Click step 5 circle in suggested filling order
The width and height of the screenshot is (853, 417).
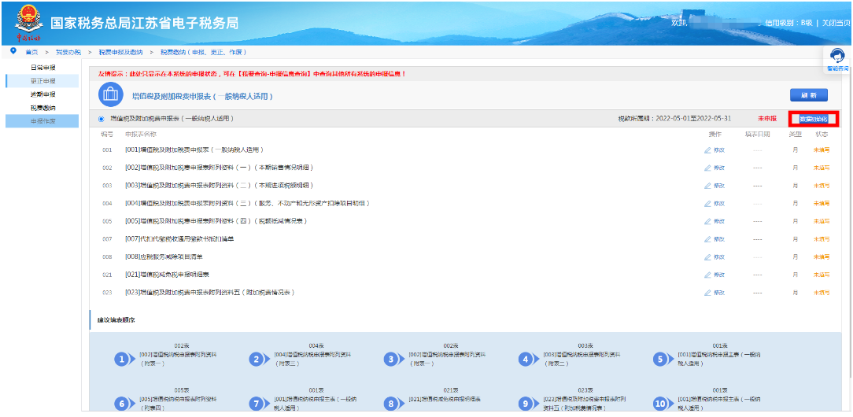660,359
